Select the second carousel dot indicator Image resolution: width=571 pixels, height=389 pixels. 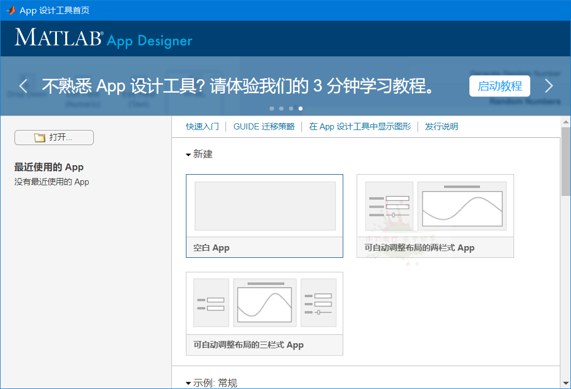click(281, 108)
